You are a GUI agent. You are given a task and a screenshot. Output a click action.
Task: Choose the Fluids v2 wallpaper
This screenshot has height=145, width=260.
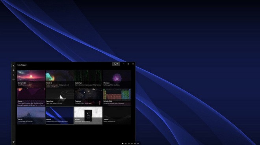[x=59, y=79]
